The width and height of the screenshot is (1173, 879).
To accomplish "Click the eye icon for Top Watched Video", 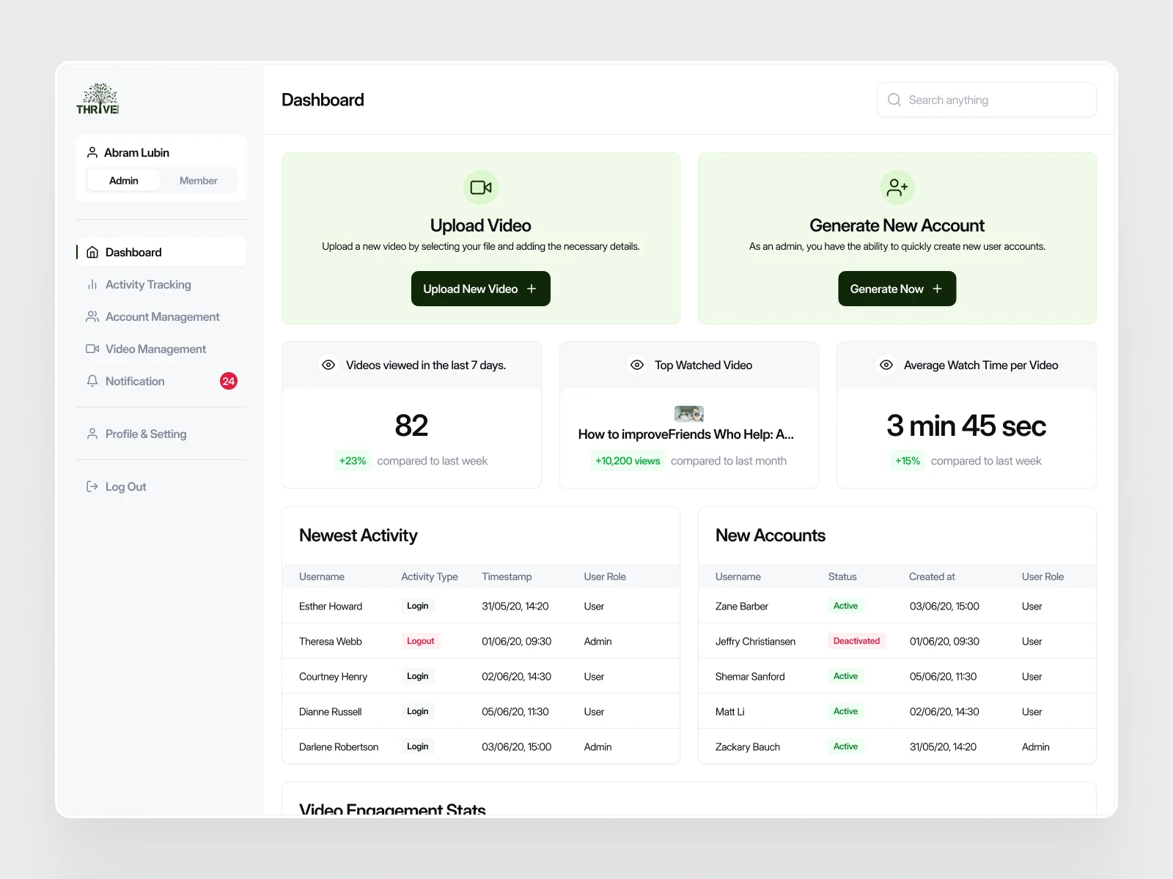I will 637,365.
